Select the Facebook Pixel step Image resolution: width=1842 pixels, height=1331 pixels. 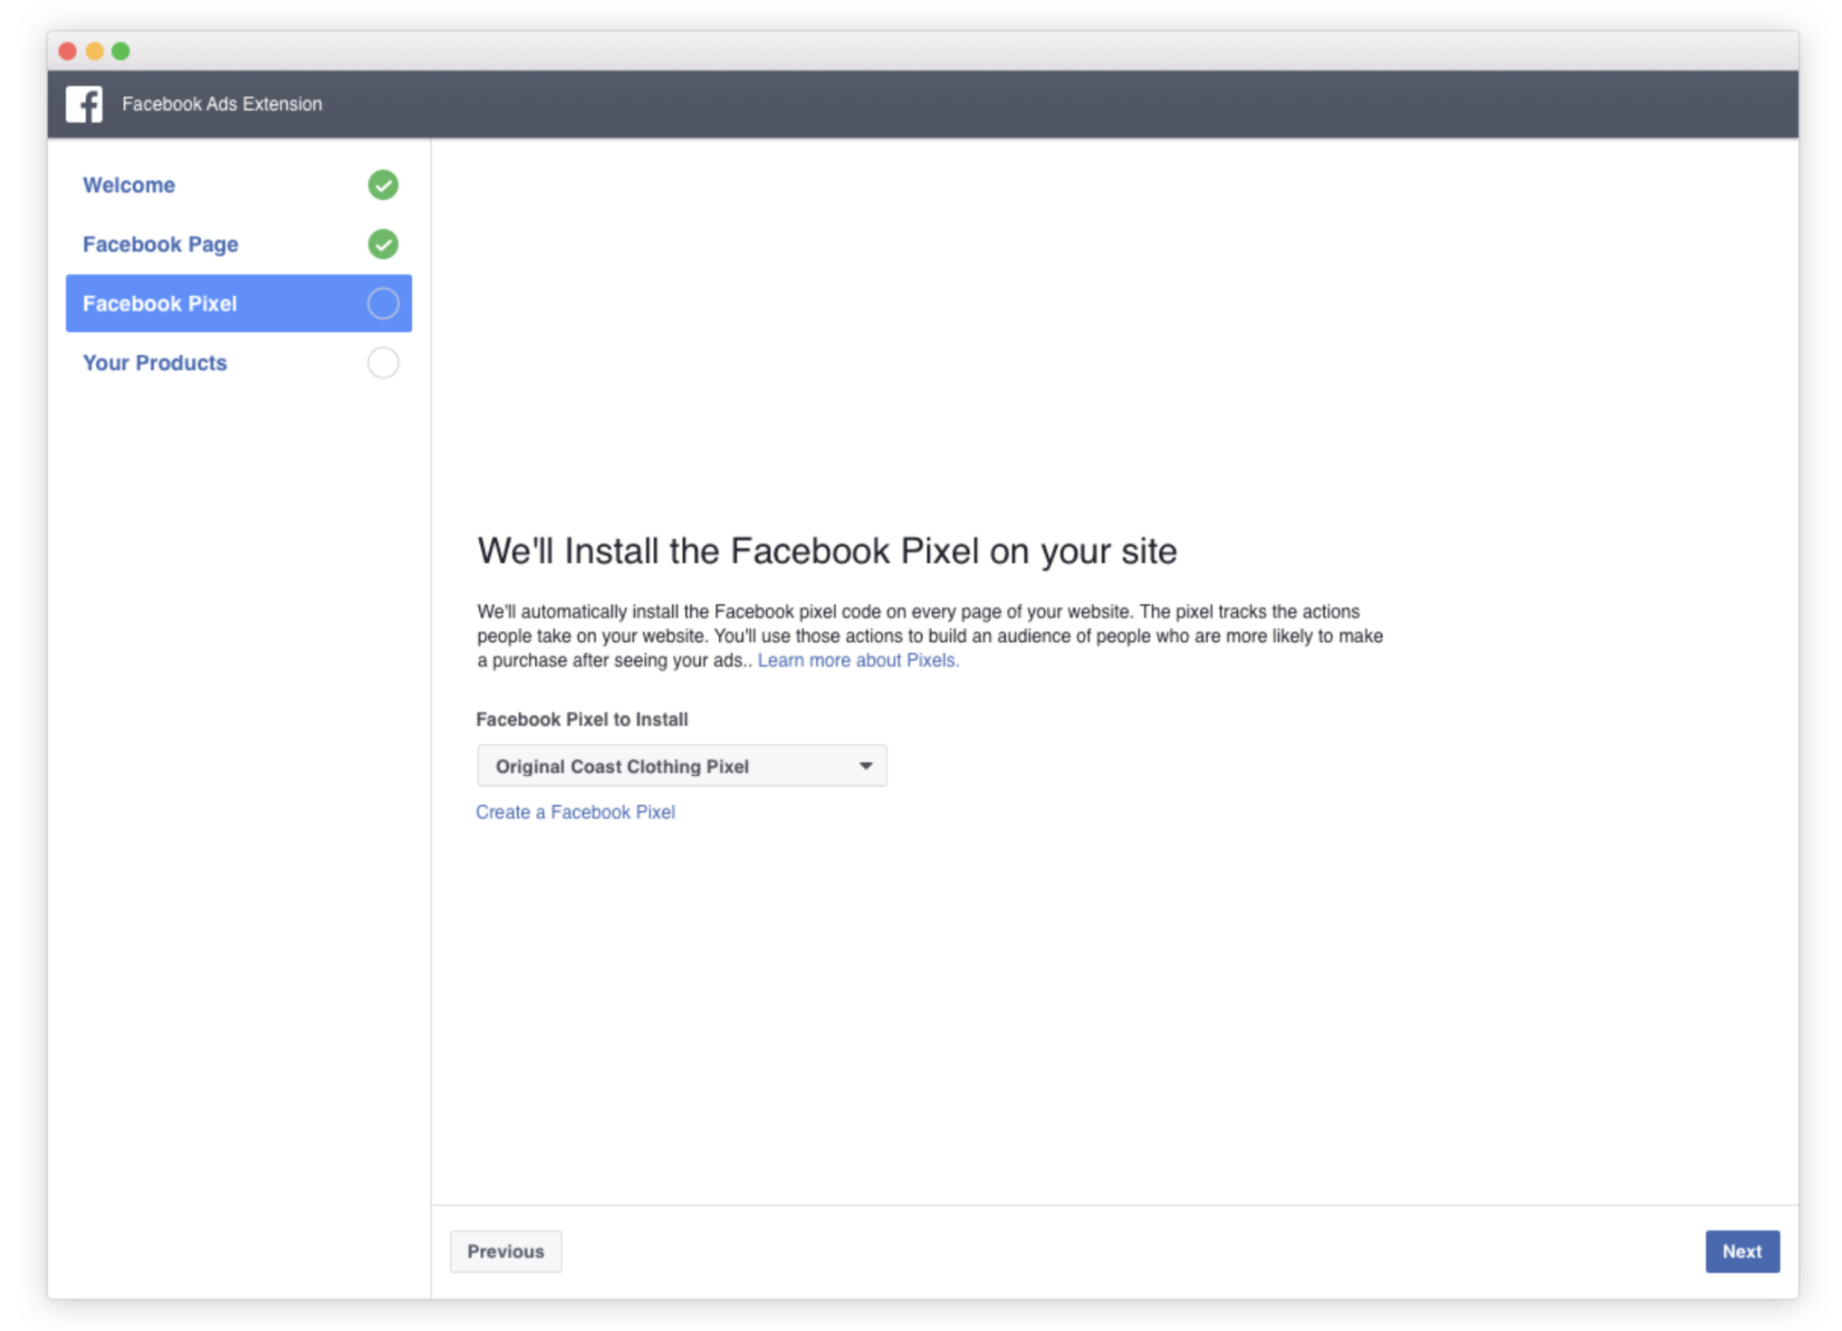(239, 303)
